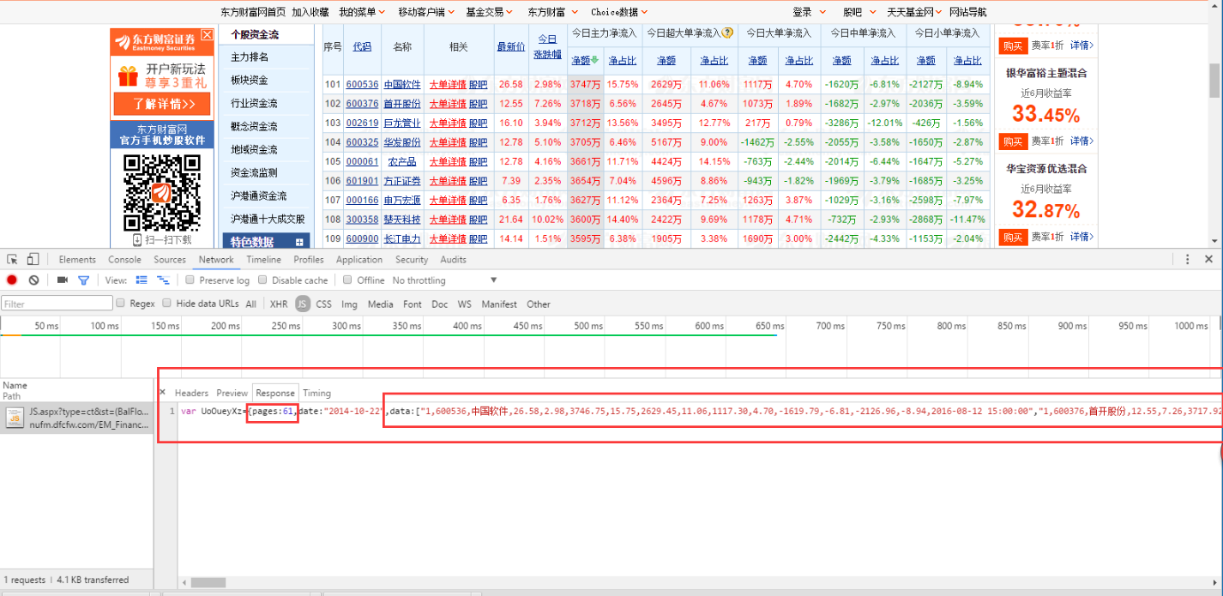Close the DevTools panel
Screen dimensions: 1223x596
1208,259
